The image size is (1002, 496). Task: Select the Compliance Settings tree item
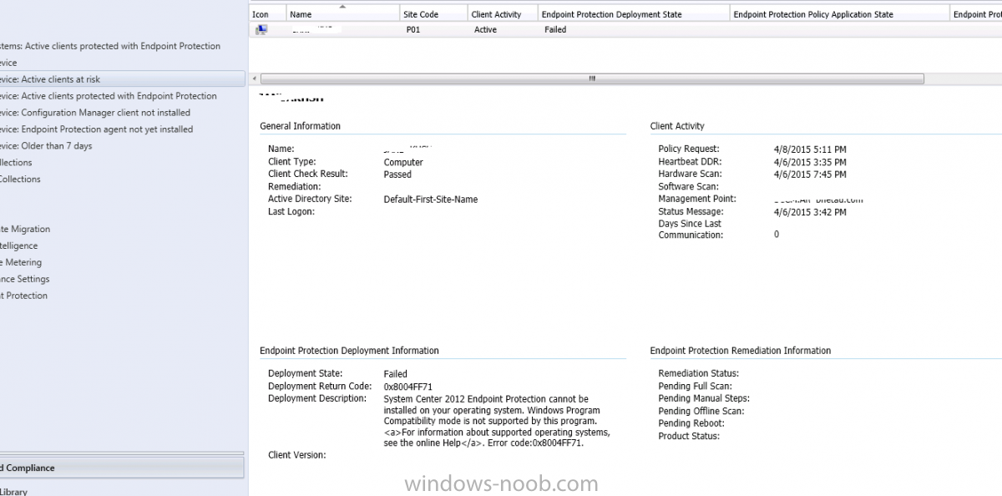(x=24, y=279)
